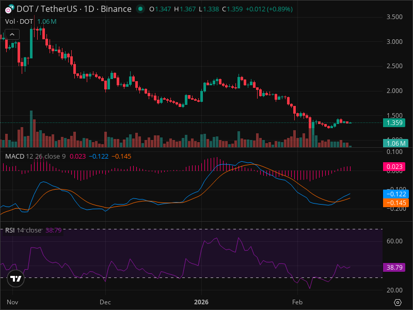The height and width of the screenshot is (310, 413).
Task: Click the green market status dot
Action: [140, 9]
